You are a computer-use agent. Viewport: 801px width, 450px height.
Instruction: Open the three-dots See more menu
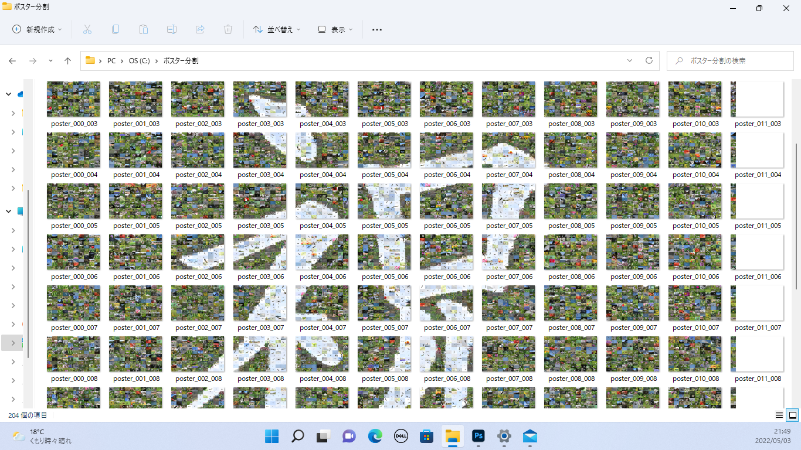377,29
